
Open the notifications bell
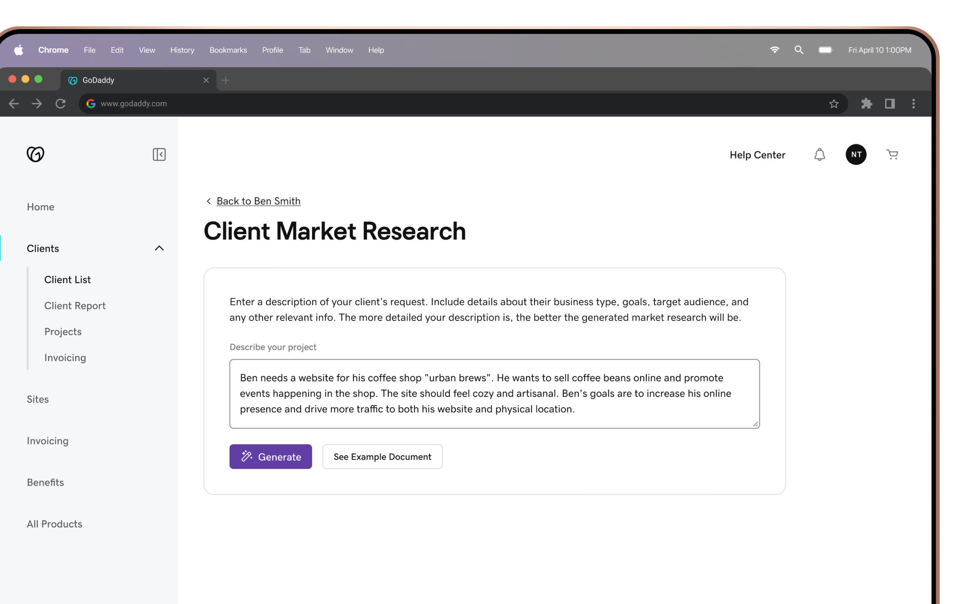pos(819,155)
